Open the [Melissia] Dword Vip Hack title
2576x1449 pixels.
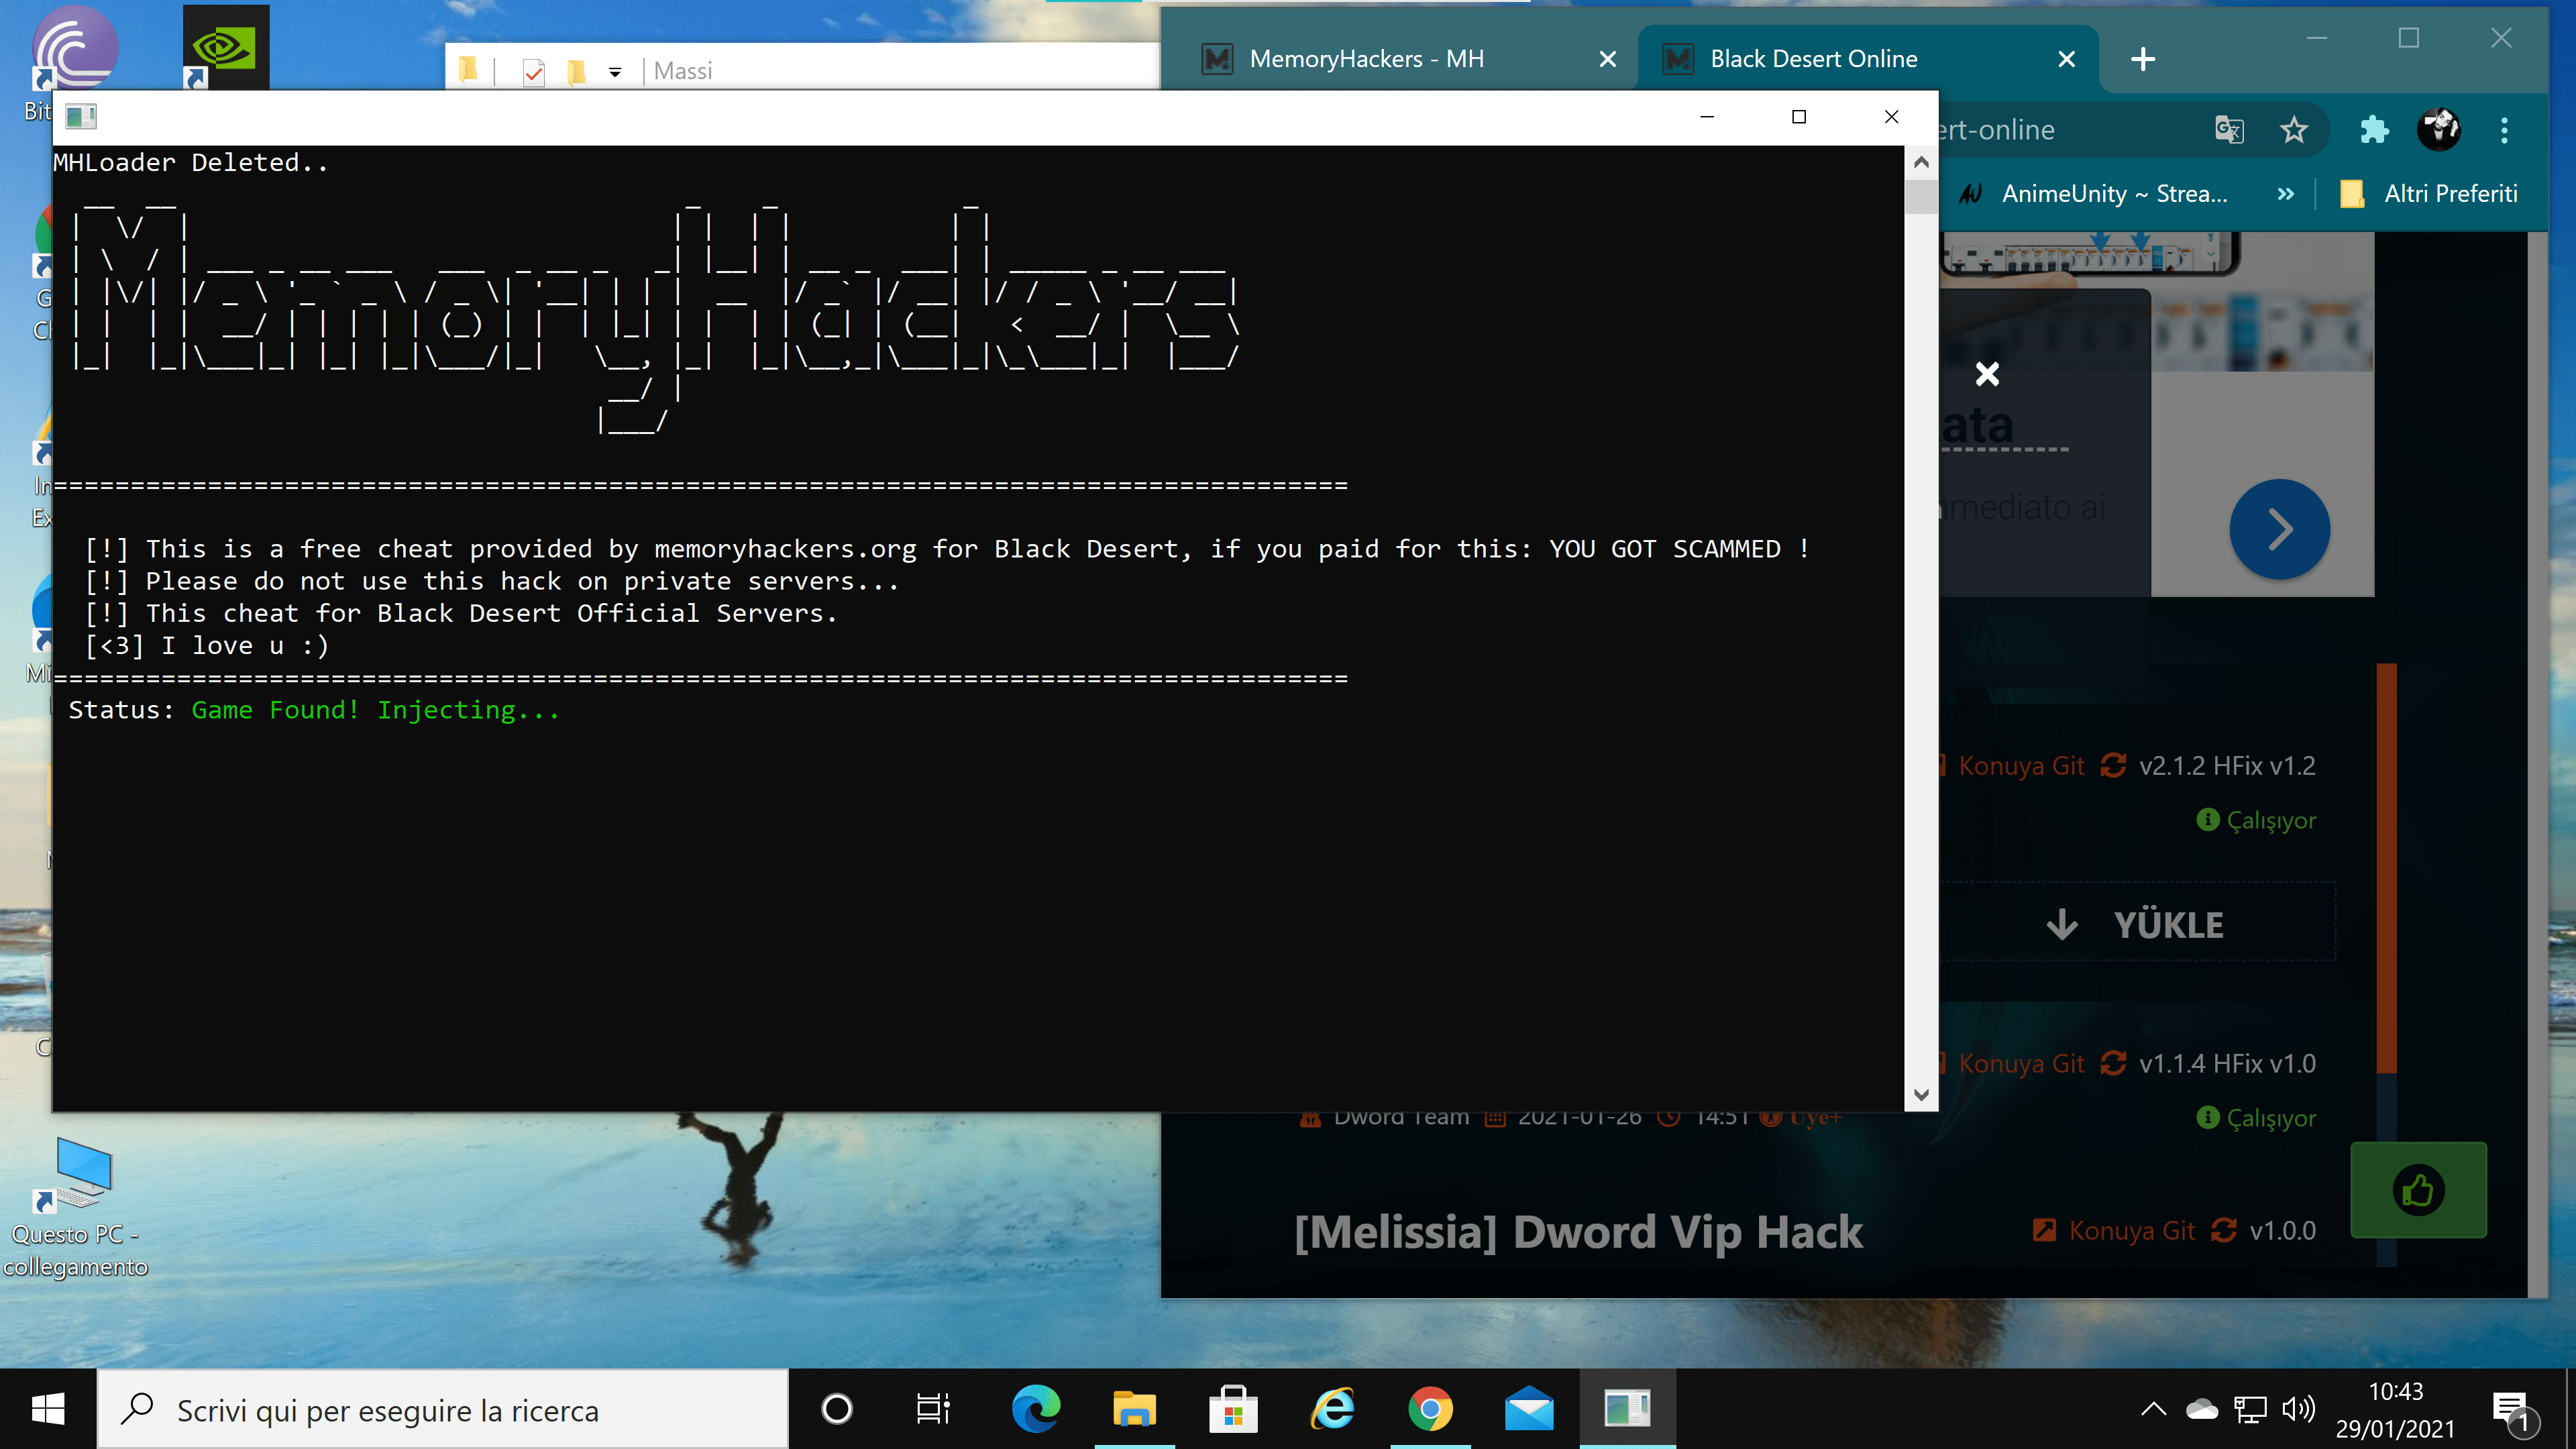point(1578,1231)
